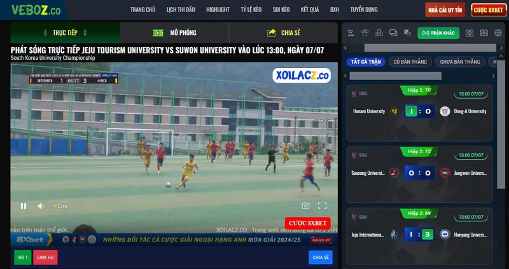Open the CHIA SẺ tab
Viewport: 509px width, 269px height.
(283, 33)
